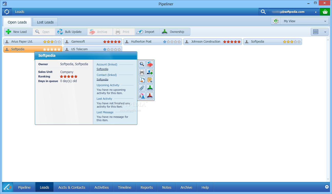Click the Sales Unit 'Company' value
Image resolution: width=332 pixels, height=194 pixels.
(67, 72)
